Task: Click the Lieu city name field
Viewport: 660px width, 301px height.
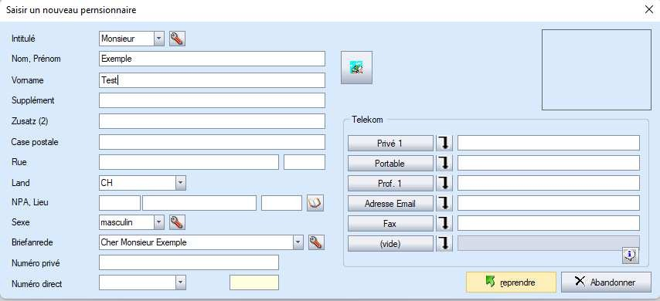Action: click(199, 203)
